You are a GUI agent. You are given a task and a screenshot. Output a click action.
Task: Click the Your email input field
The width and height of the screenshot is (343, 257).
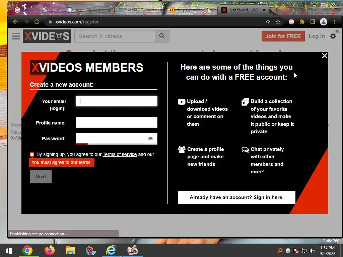pyautogui.click(x=116, y=101)
